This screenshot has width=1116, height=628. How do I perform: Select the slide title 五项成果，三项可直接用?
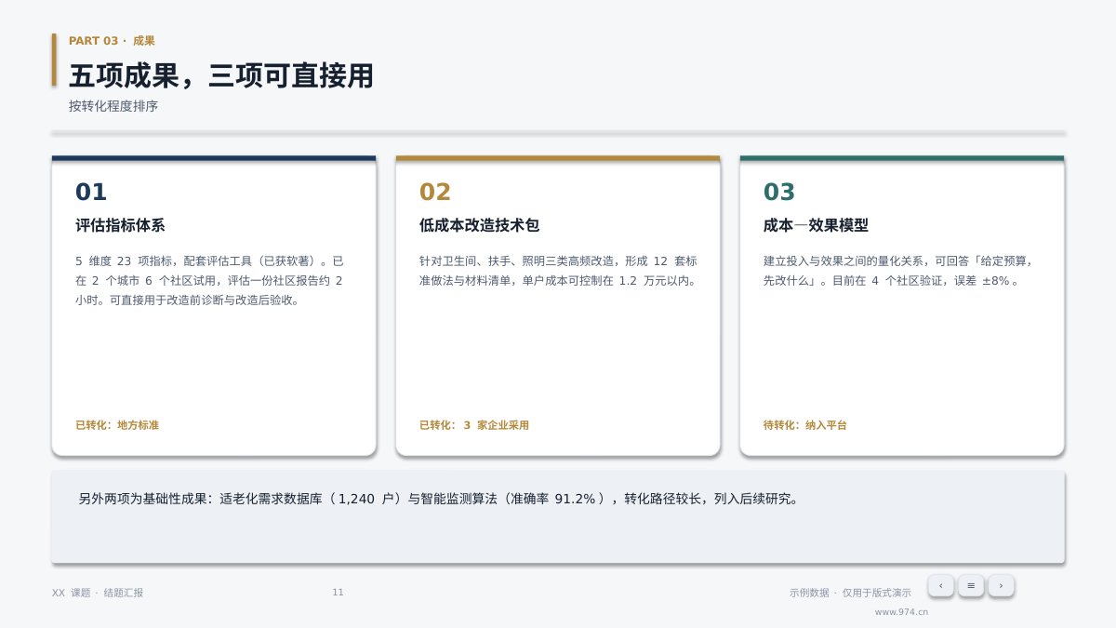pyautogui.click(x=221, y=75)
